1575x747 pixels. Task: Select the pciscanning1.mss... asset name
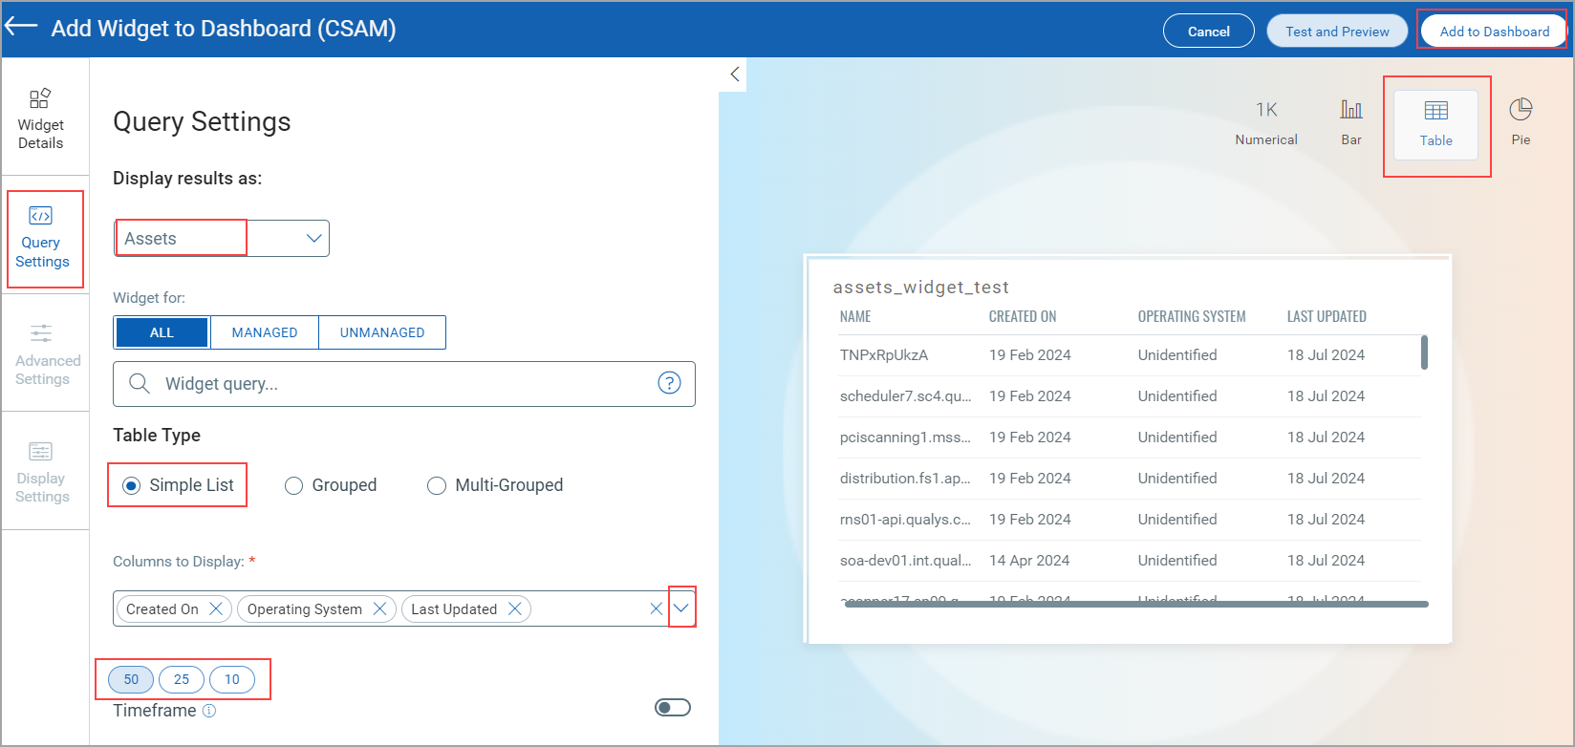905,437
